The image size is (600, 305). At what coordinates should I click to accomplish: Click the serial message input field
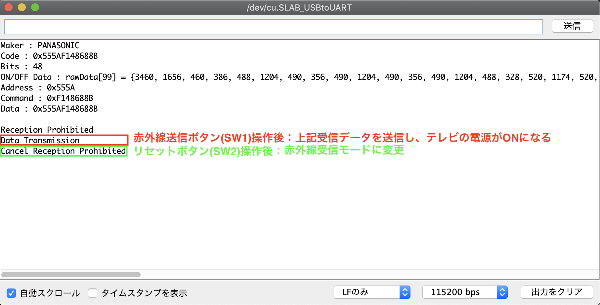pyautogui.click(x=273, y=27)
